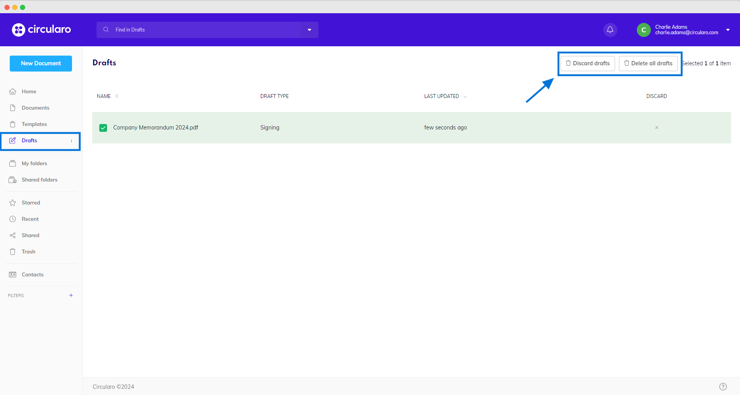The width and height of the screenshot is (740, 395).
Task: Open Trash from the sidebar
Action: pos(28,252)
